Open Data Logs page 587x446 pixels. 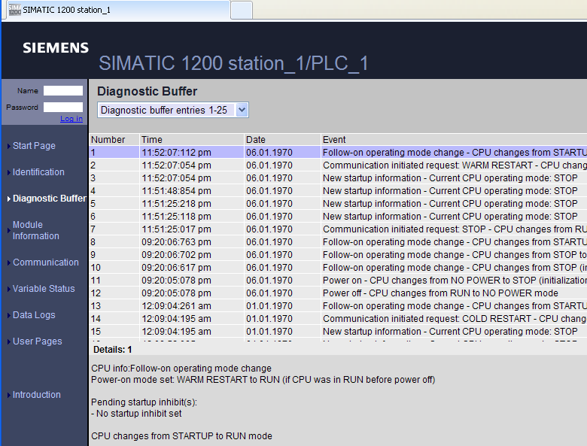click(x=34, y=315)
